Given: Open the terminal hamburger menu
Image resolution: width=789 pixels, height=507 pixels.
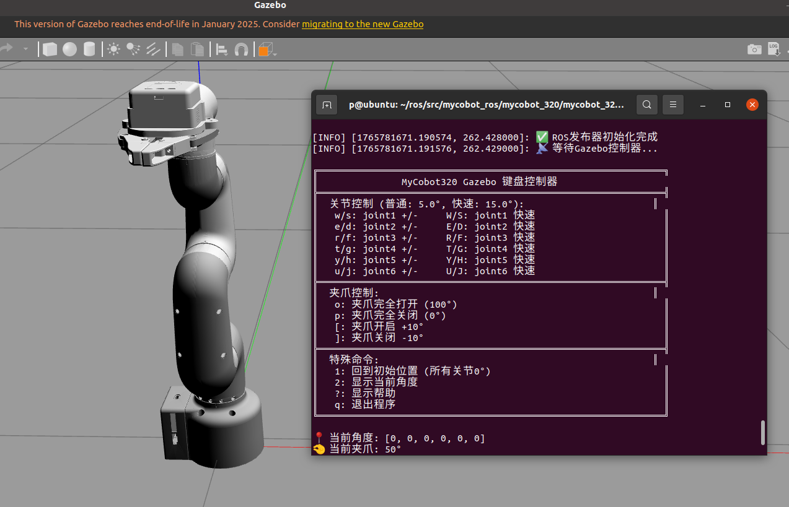Looking at the screenshot, I should click(673, 105).
